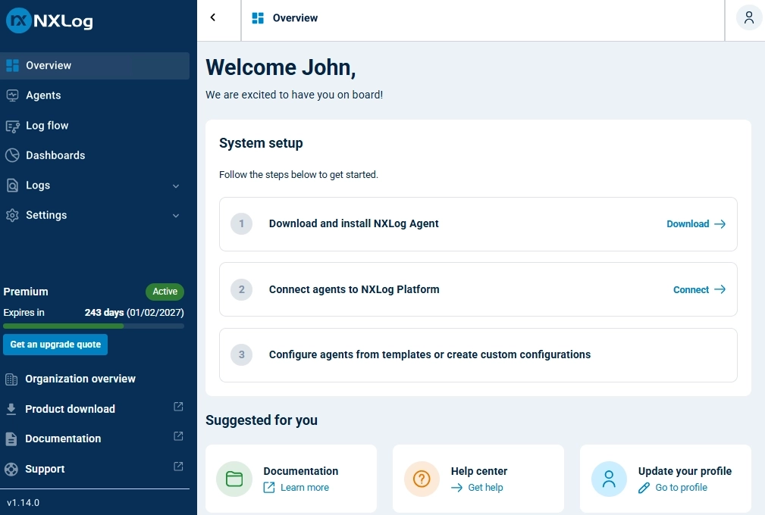Click the green folder Documentation card icon

(x=234, y=479)
